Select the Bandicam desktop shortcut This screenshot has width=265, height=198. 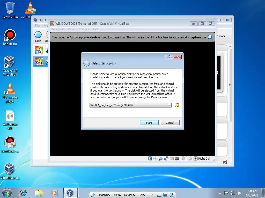[x=10, y=37]
